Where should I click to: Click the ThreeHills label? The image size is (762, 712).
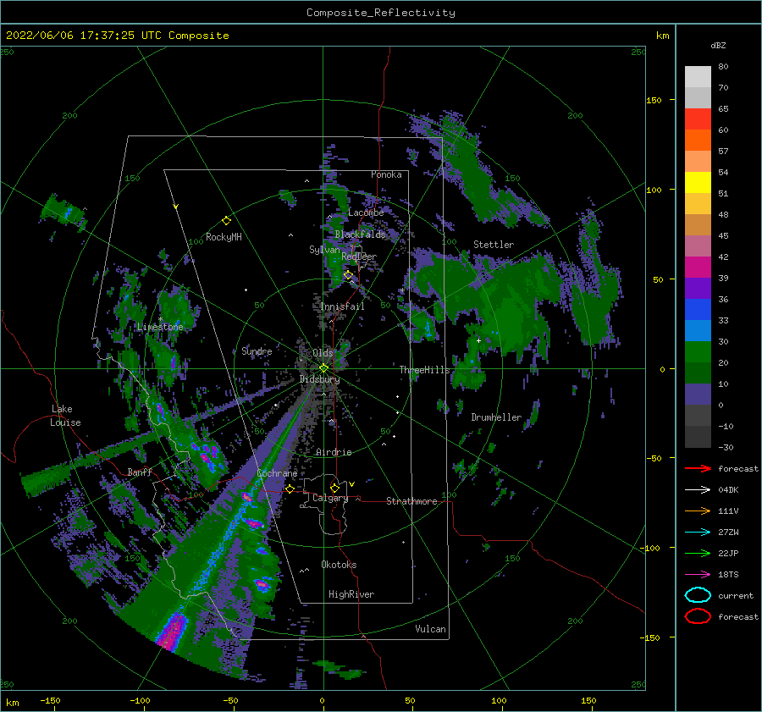[x=425, y=370]
